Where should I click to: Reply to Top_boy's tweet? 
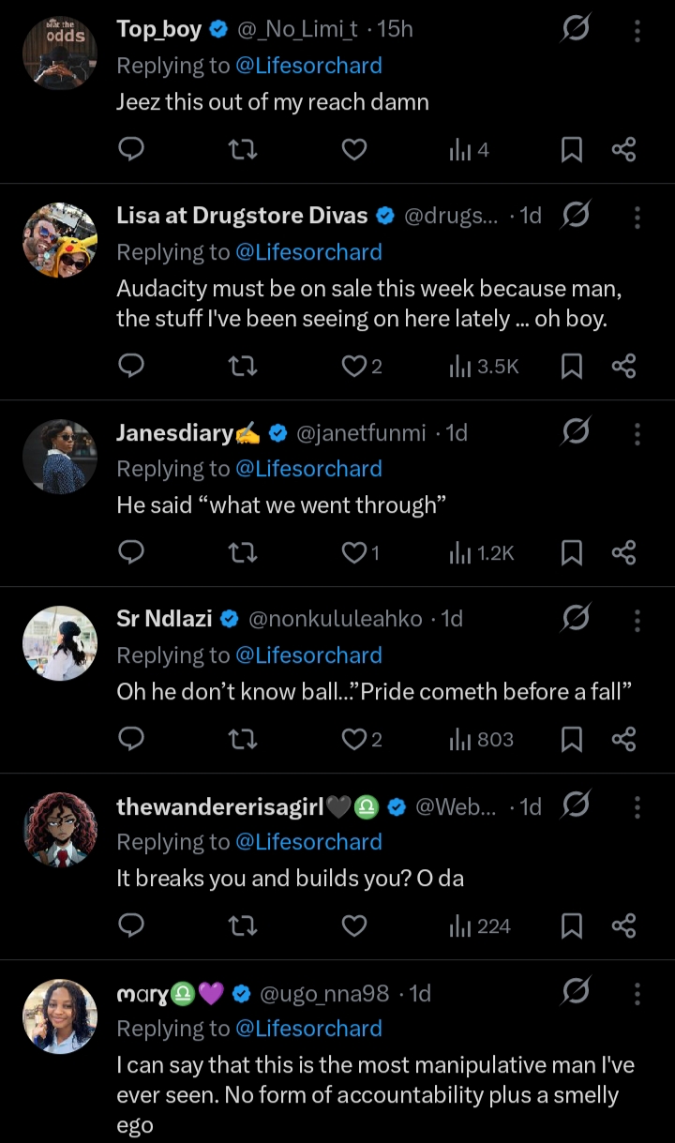click(x=132, y=149)
